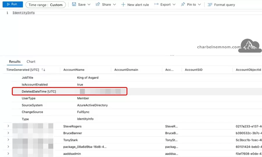Expand the BruceBanner row
Viewport: 262px width, 157px height.
pyautogui.click(x=8, y=133)
